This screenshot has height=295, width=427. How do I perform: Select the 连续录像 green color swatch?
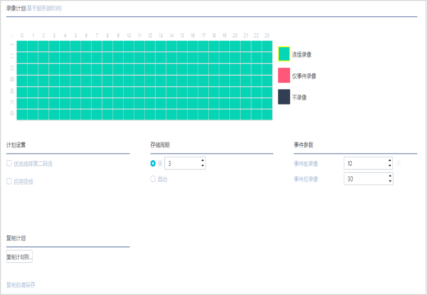coord(284,54)
